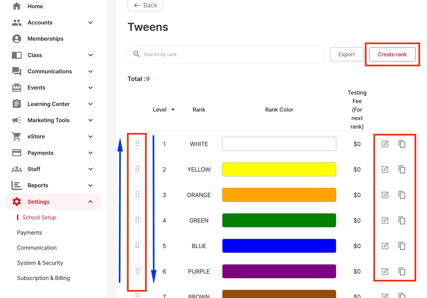Click the duplicate icon for BLUE rank

[402, 246]
